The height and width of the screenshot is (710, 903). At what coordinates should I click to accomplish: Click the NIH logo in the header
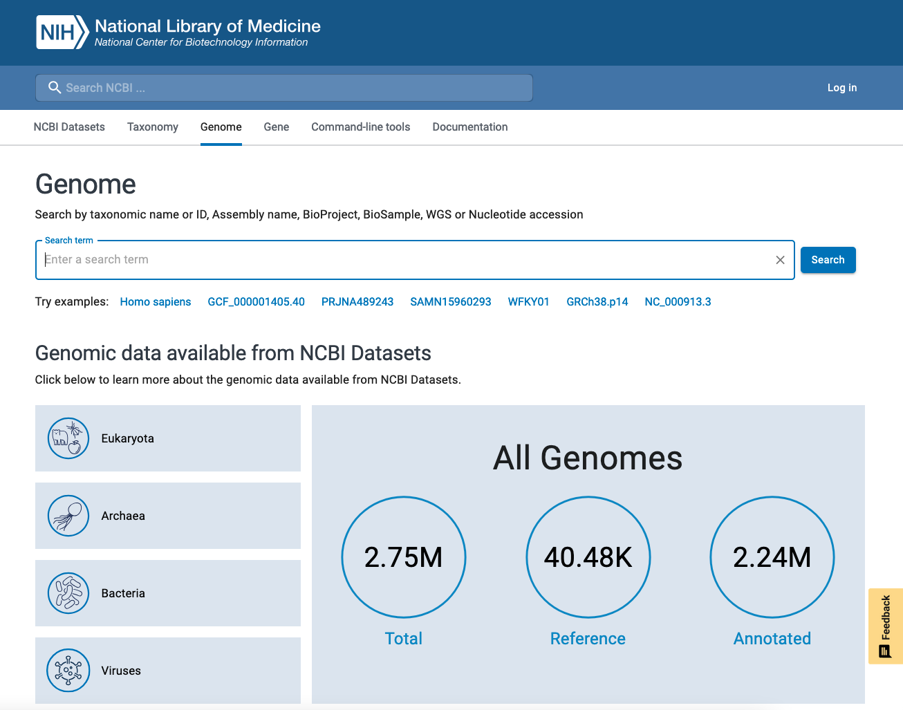(62, 32)
